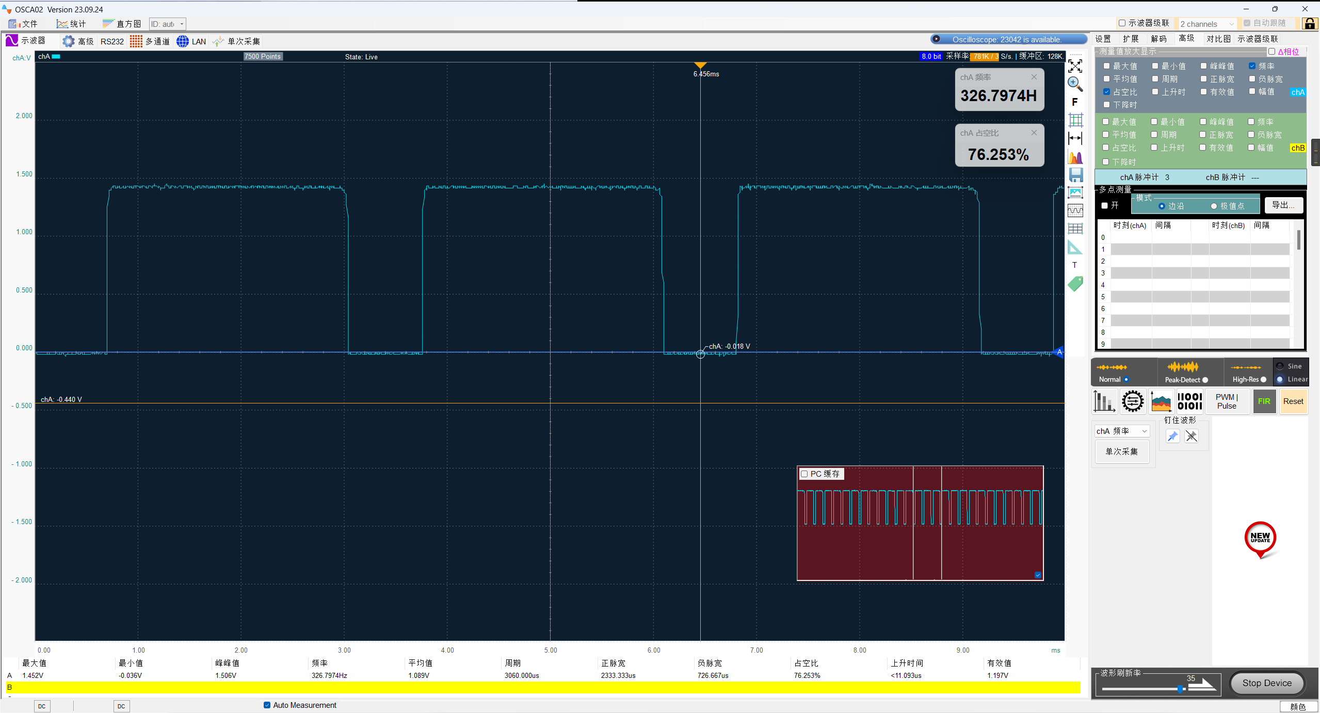Open the 高级 gear toolbar item
The width and height of the screenshot is (1320, 713).
coord(78,41)
